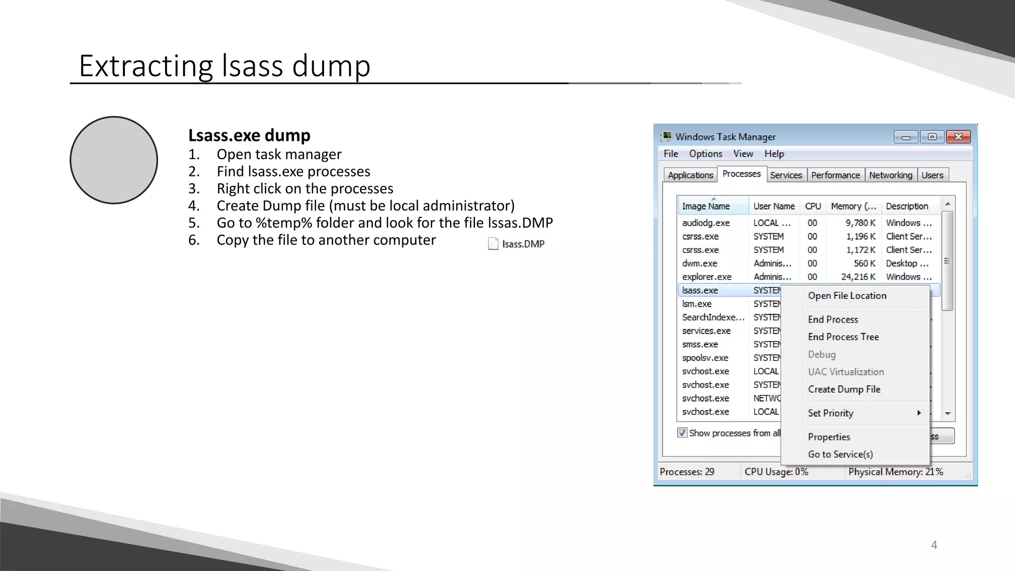Viewport: 1015px width, 571px height.
Task: Select the lsm.exe process row
Action: click(x=729, y=304)
